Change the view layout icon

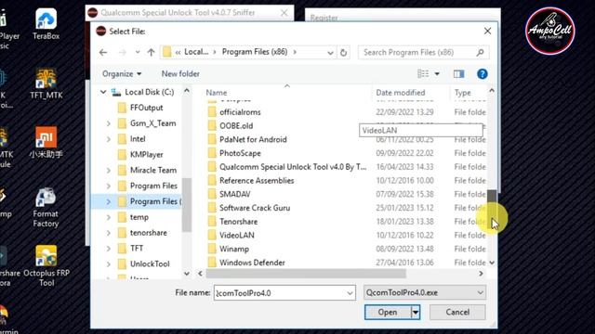[x=423, y=74]
